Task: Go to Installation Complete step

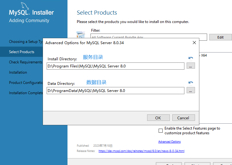Action: pyautogui.click(x=26, y=93)
